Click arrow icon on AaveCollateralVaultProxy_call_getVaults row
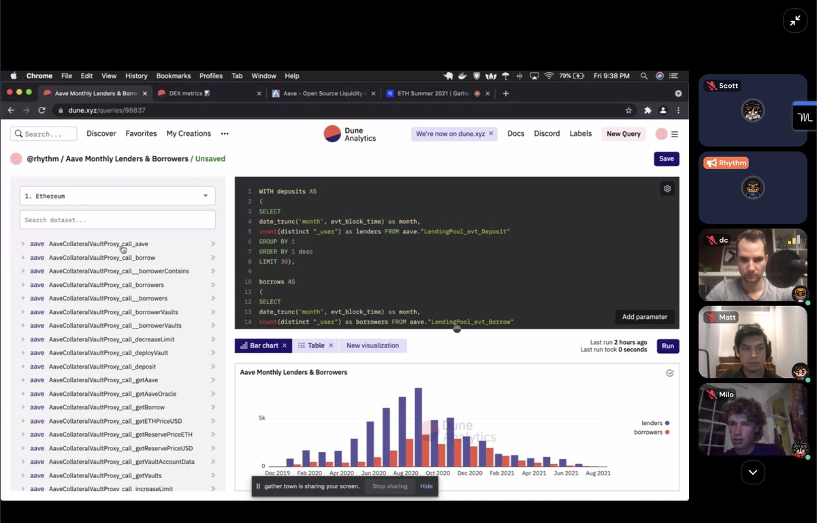The width and height of the screenshot is (817, 523). tap(213, 475)
